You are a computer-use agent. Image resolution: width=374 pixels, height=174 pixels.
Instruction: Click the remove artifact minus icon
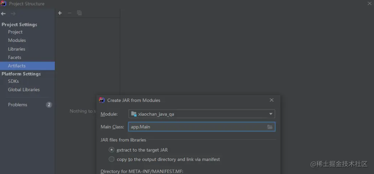click(70, 13)
